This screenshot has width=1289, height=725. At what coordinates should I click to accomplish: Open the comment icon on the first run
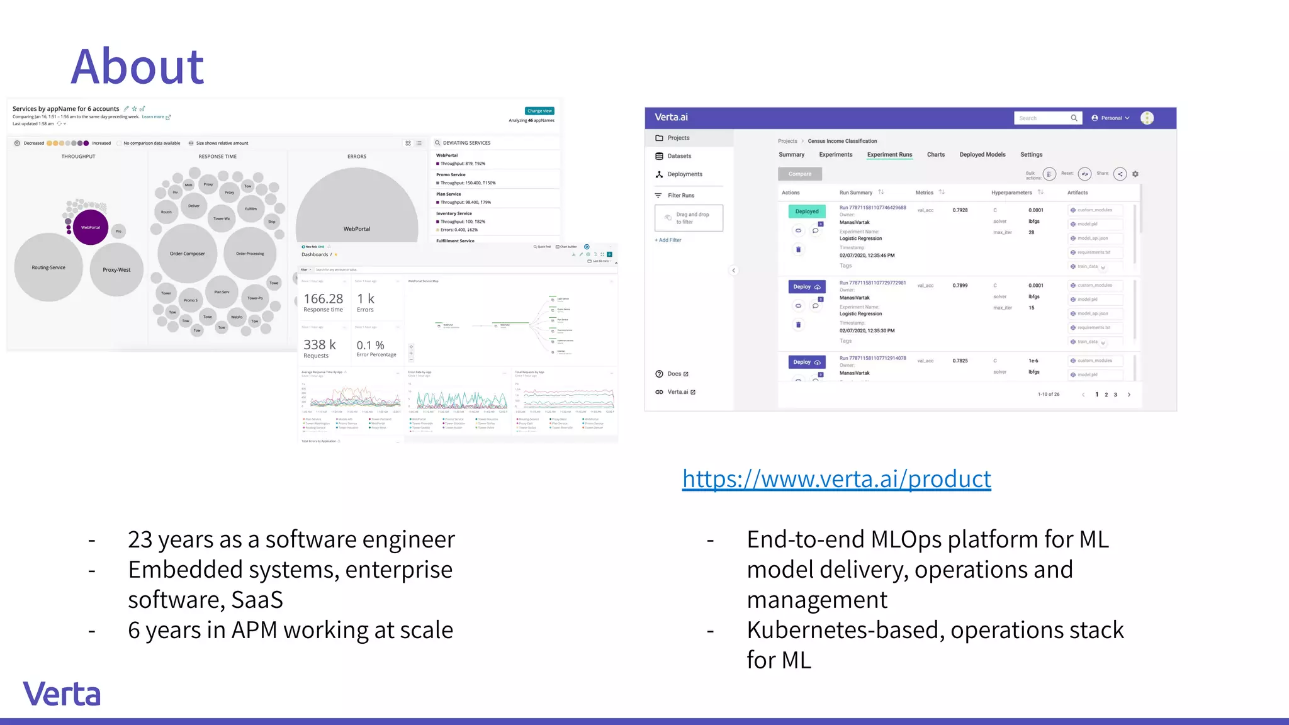pyautogui.click(x=815, y=231)
